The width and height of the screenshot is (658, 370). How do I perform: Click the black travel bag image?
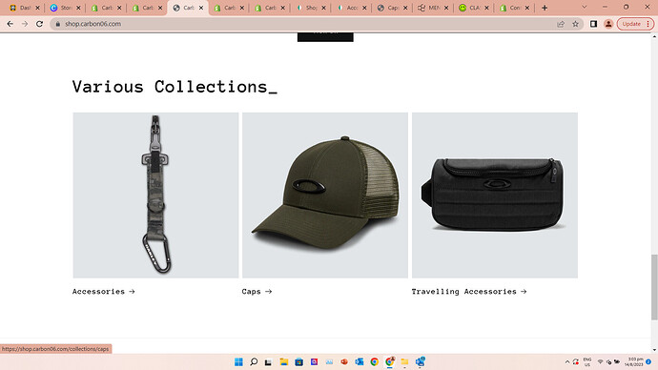(x=495, y=195)
